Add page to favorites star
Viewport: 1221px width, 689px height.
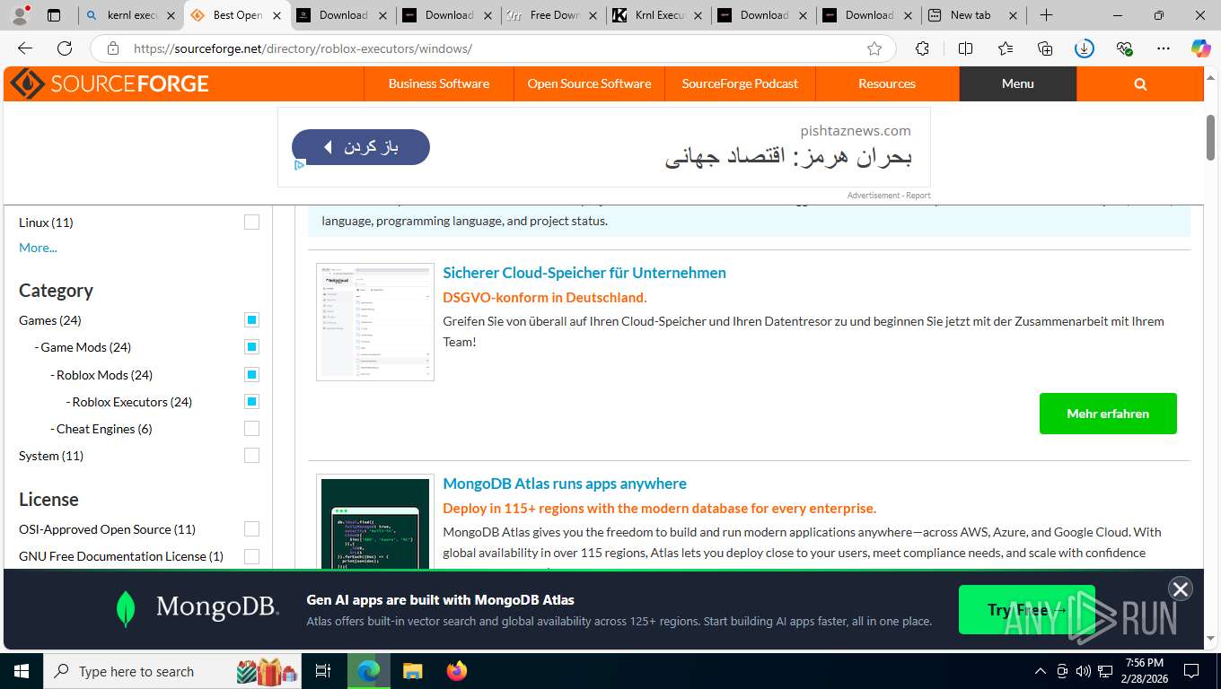coord(874,48)
